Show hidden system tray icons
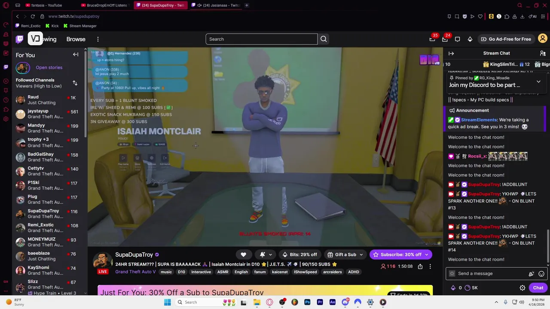The height and width of the screenshot is (309, 550). [496, 302]
